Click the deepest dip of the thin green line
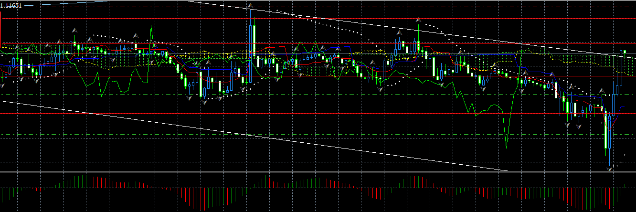636x212 pixels. (506, 147)
